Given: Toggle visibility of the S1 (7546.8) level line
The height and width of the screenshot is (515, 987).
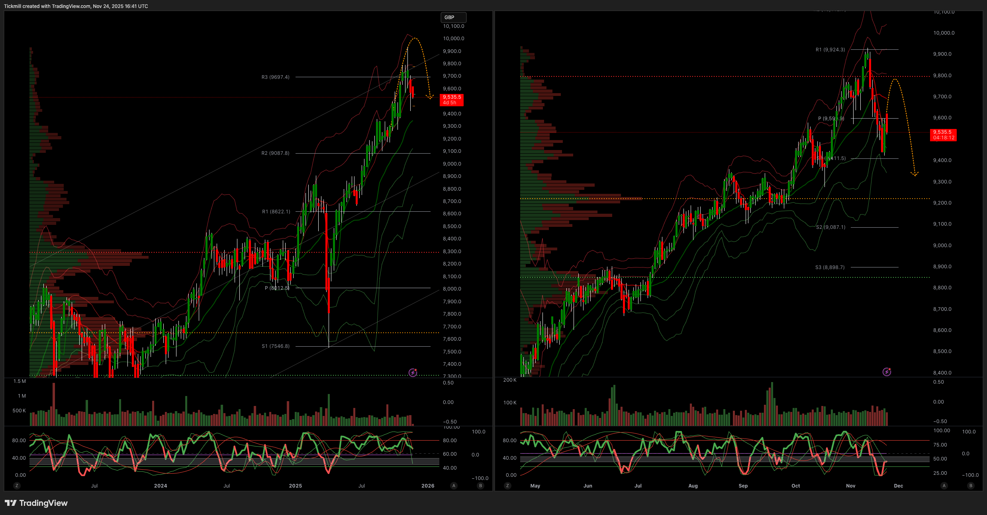Looking at the screenshot, I should [276, 346].
